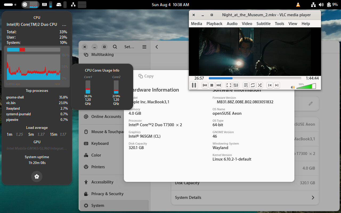Open the system monitor settings gear
Viewport: 341px width, 213px height.
[x=37, y=177]
